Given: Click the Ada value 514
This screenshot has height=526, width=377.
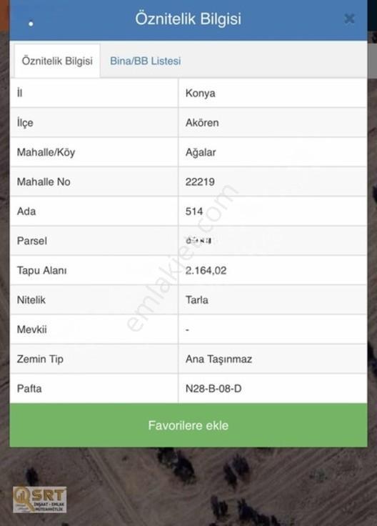Looking at the screenshot, I should [194, 212].
